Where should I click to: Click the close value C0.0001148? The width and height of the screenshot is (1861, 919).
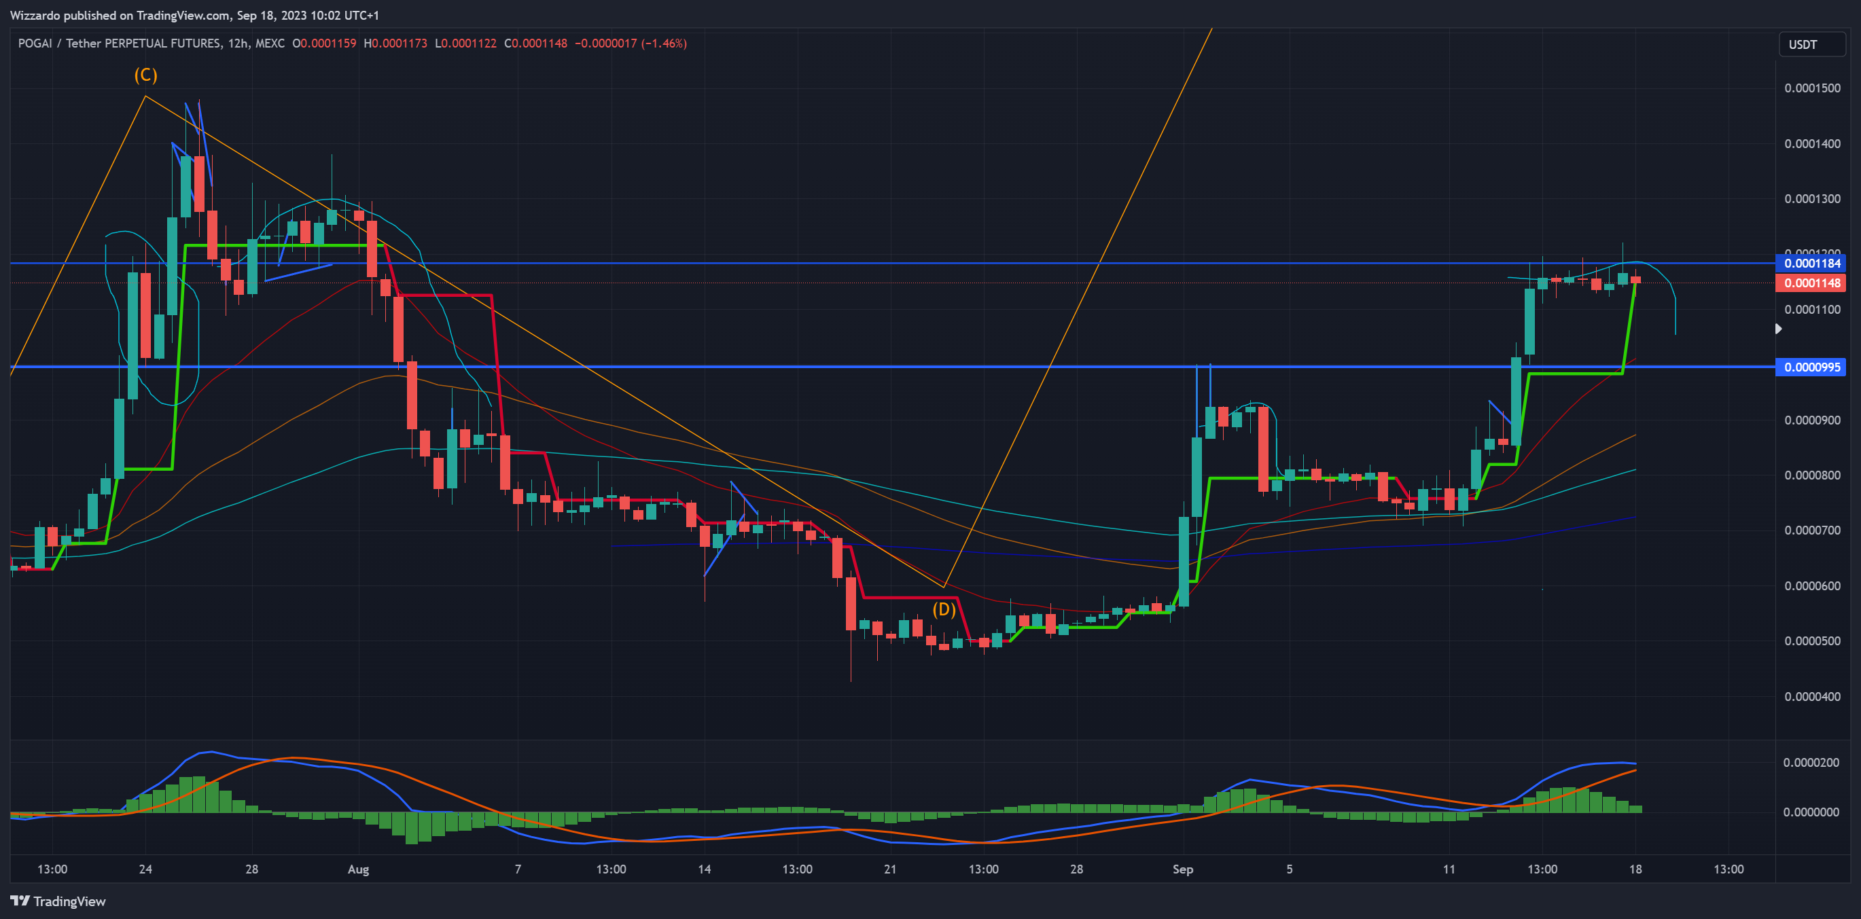pos(535,43)
